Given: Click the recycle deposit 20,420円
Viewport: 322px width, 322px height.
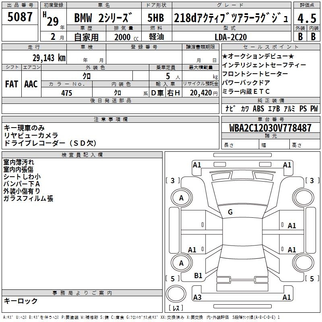Looking at the screenshot, I should point(204,93).
